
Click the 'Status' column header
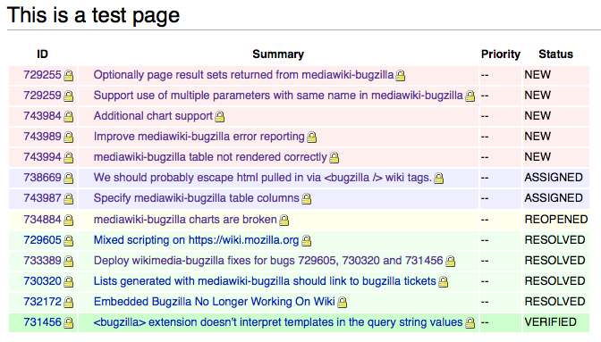[555, 54]
